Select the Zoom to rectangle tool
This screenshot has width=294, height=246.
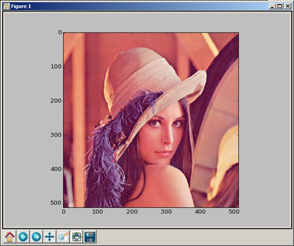coord(63,237)
